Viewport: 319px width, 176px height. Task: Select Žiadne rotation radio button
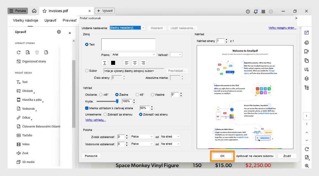click(117, 95)
